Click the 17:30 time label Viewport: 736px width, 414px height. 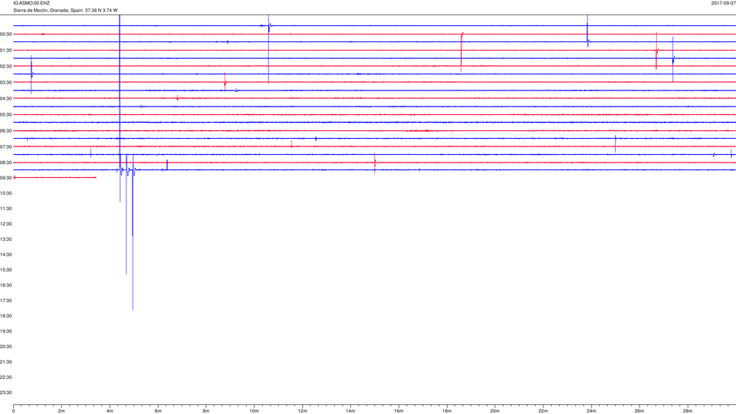[x=5, y=301]
